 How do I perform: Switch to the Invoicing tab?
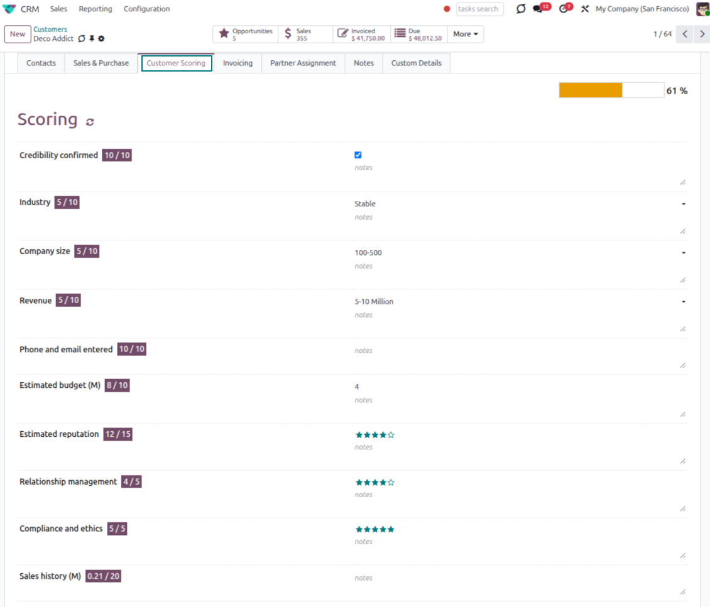pos(238,63)
